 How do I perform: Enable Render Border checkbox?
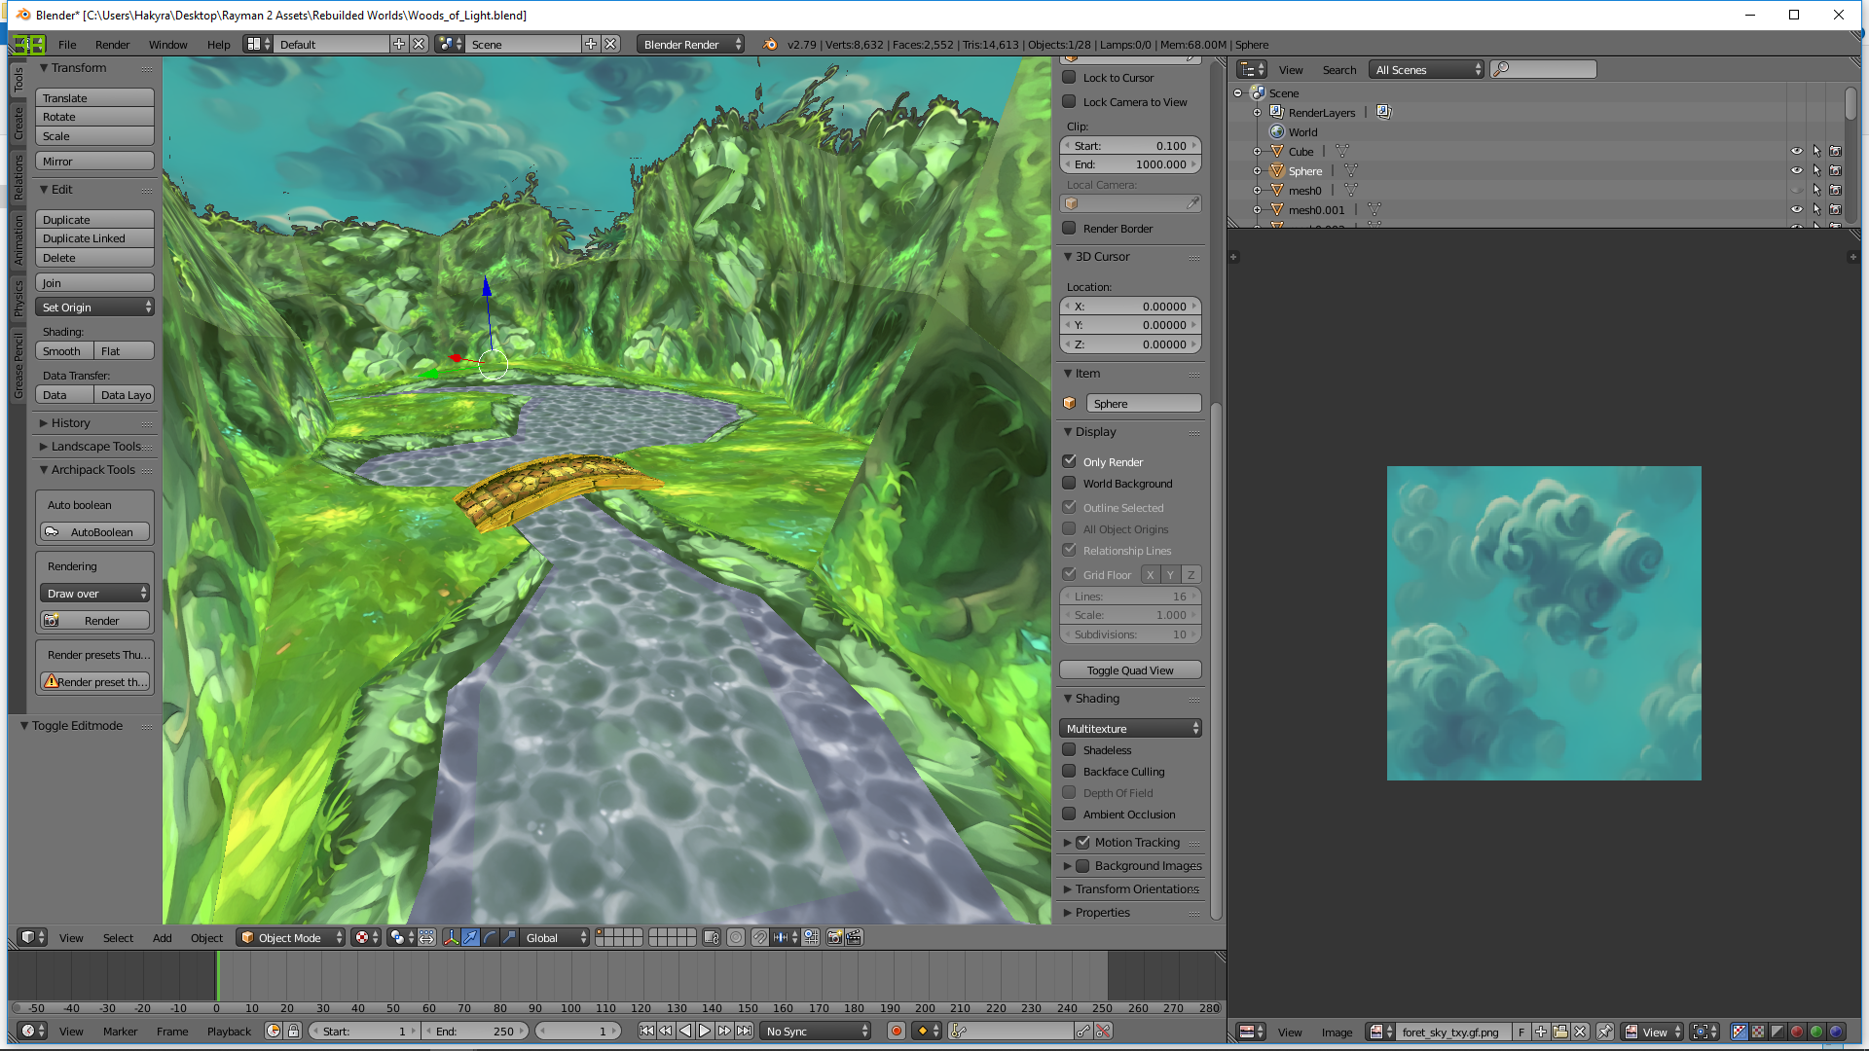tap(1069, 228)
